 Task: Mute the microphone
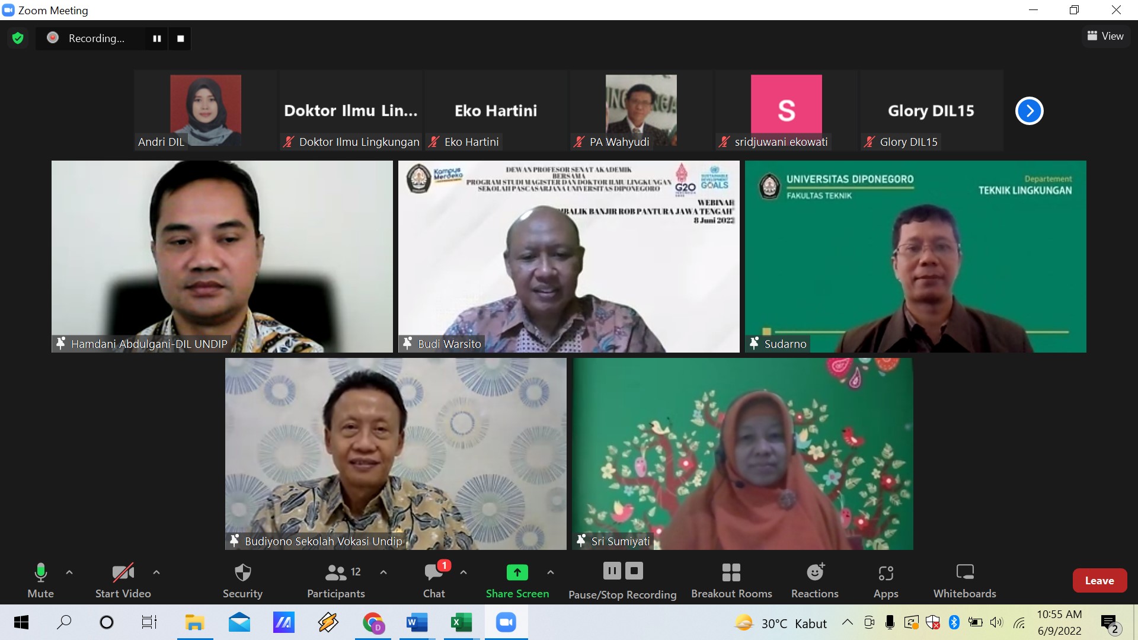coord(40,581)
